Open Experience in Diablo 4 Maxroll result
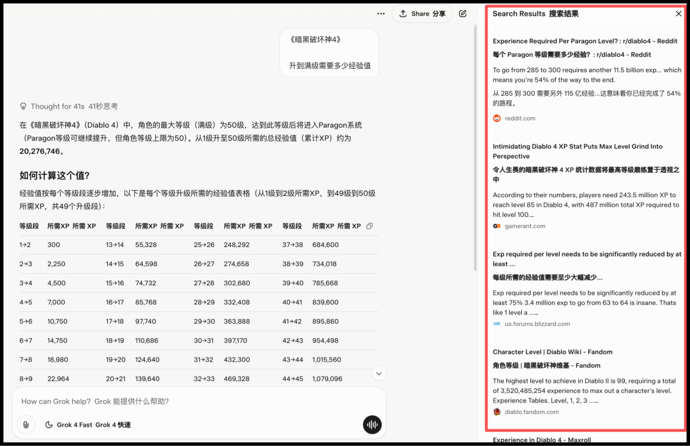690x446 pixels. tap(542, 440)
